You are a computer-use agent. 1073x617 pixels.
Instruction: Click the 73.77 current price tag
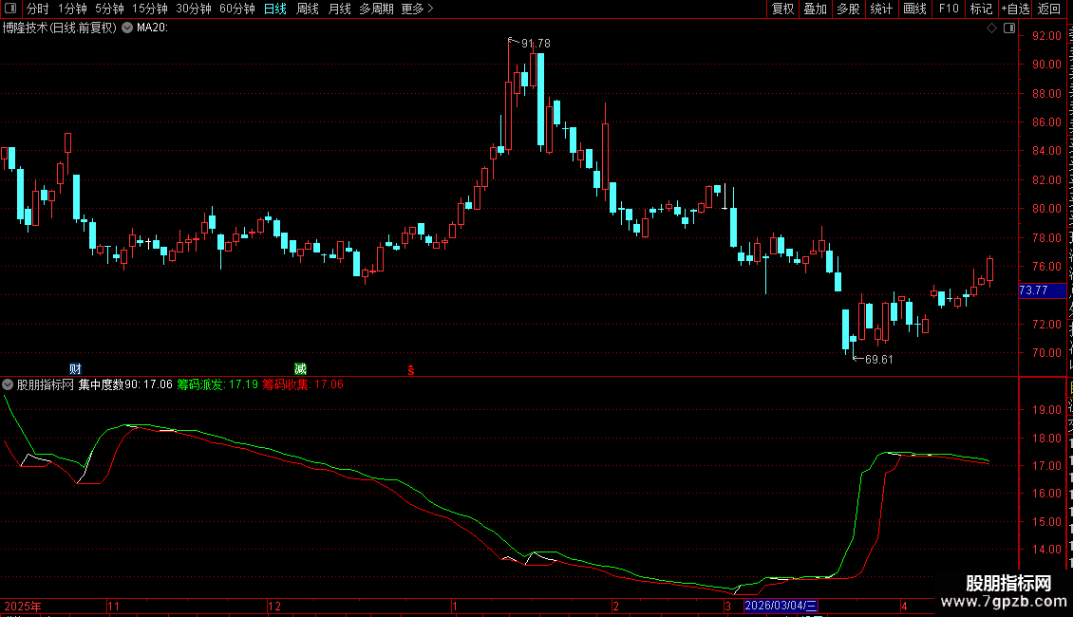pyautogui.click(x=1042, y=290)
